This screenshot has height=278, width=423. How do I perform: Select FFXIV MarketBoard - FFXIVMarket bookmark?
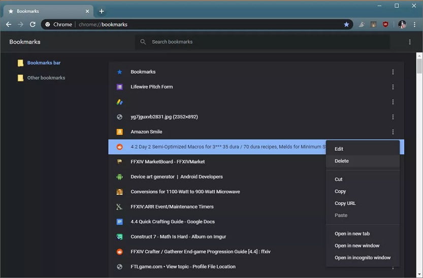217,162
